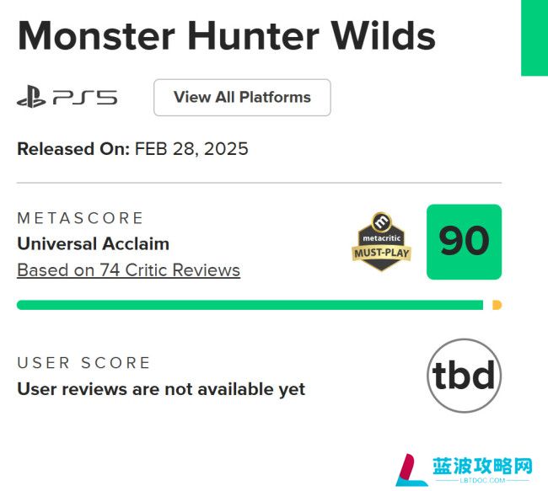Screen dimensions: 548x491
Task: Click the USER SCORE heading label
Action: click(x=83, y=363)
